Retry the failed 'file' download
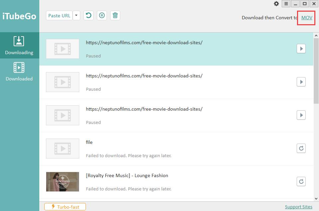The height and width of the screenshot is (211, 319). [301, 148]
